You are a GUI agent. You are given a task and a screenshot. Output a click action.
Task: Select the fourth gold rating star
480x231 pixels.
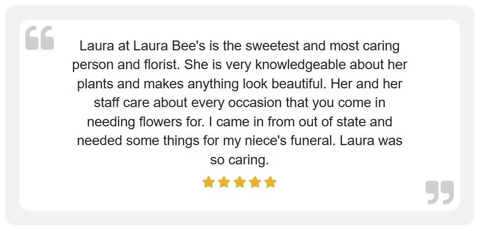tap(255, 183)
